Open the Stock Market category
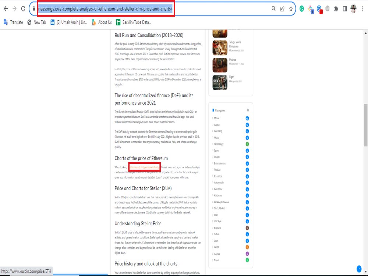The image size is (368, 276). [x=219, y=208]
